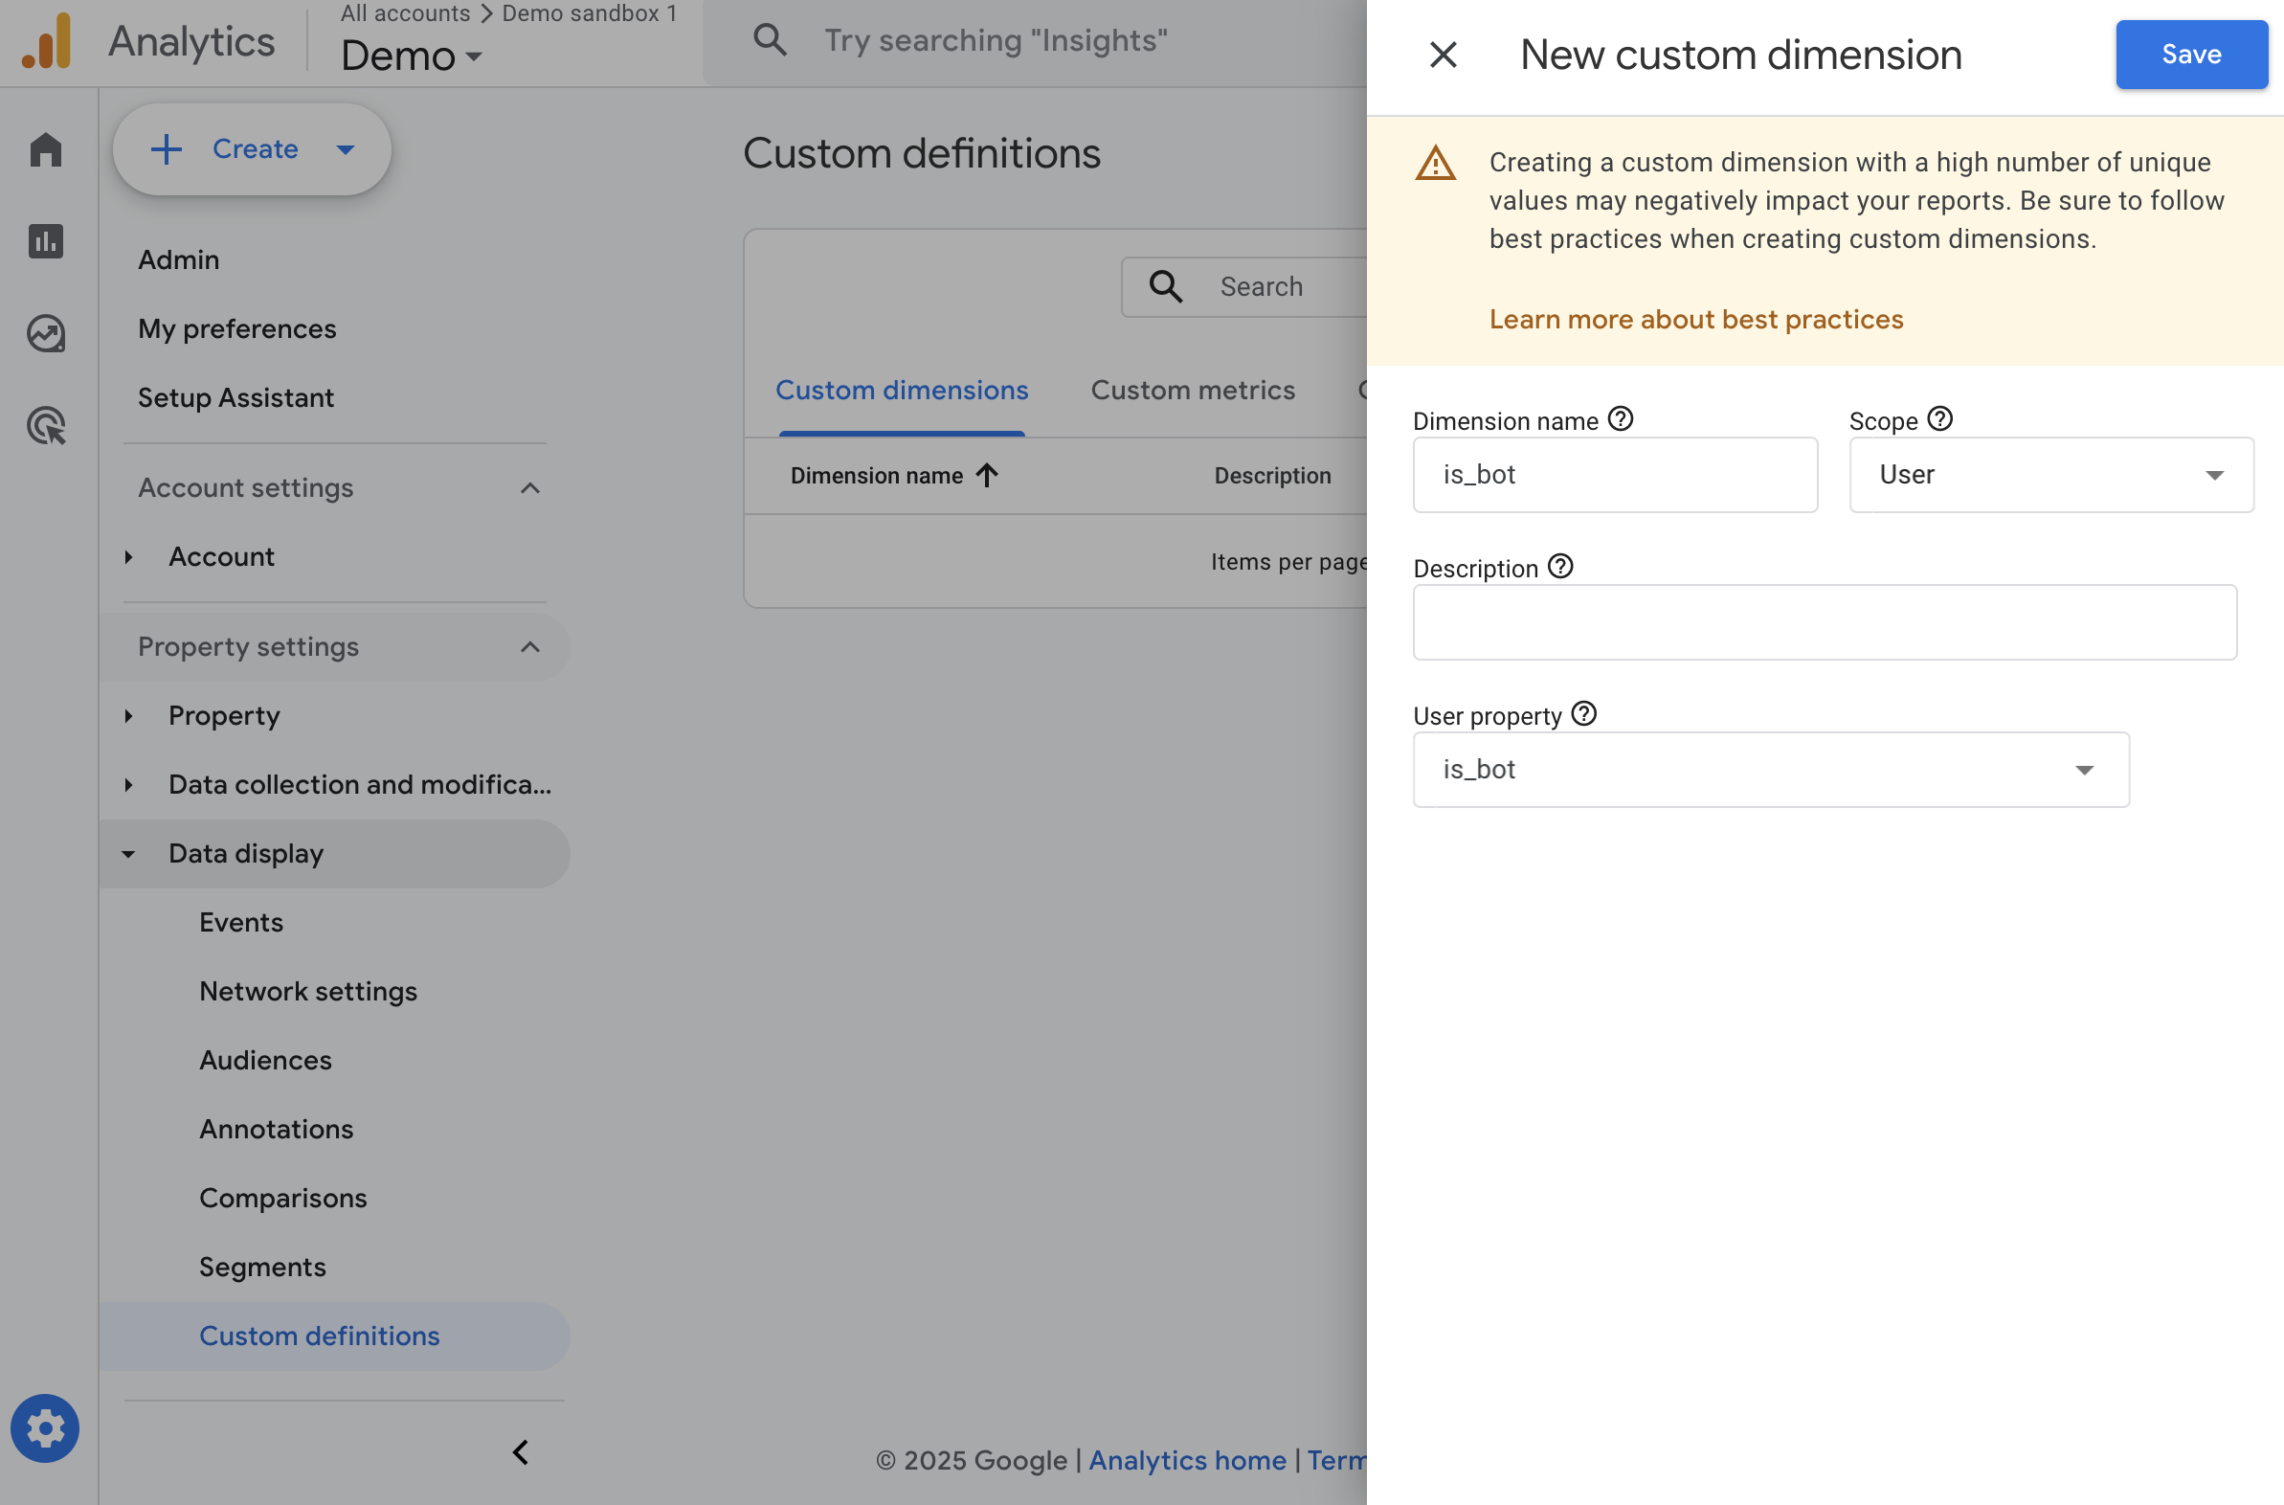Viewport: 2284px width, 1505px height.
Task: Click the search icon above the dimensions table
Action: tap(1165, 286)
